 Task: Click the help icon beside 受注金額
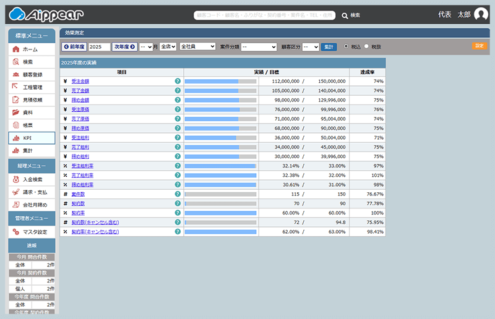click(x=178, y=81)
